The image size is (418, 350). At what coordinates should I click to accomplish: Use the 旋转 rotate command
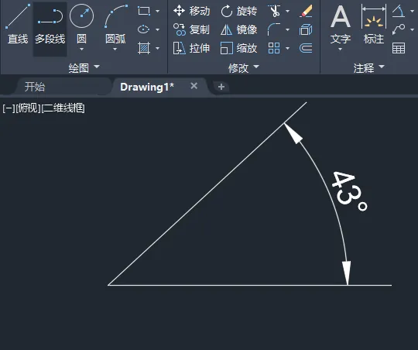tap(239, 11)
